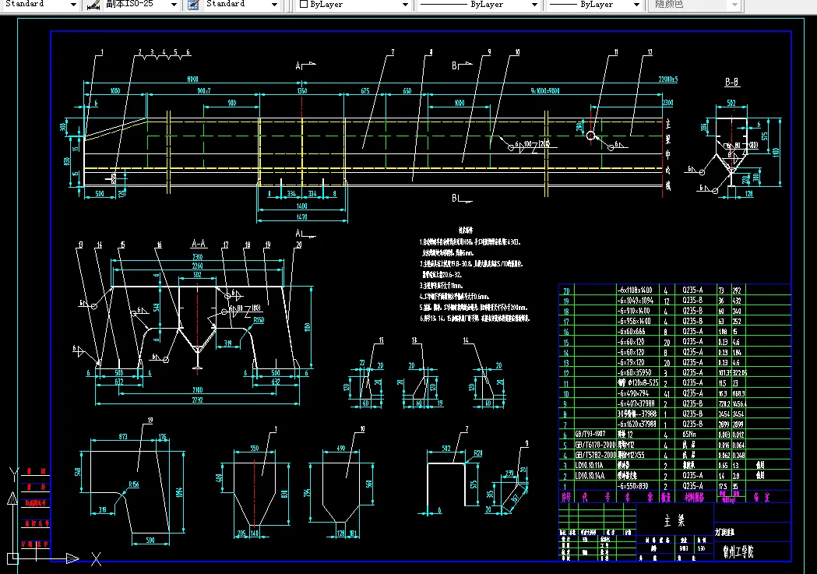The image size is (817, 574).
Task: Select the A-A section view title
Action: tap(199, 243)
